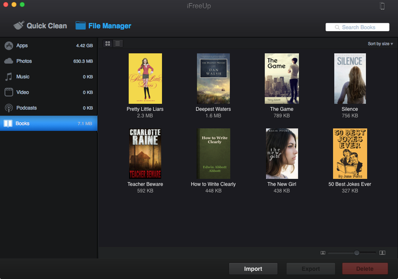
Task: Click the Podcasts icon in sidebar
Action: (x=9, y=108)
